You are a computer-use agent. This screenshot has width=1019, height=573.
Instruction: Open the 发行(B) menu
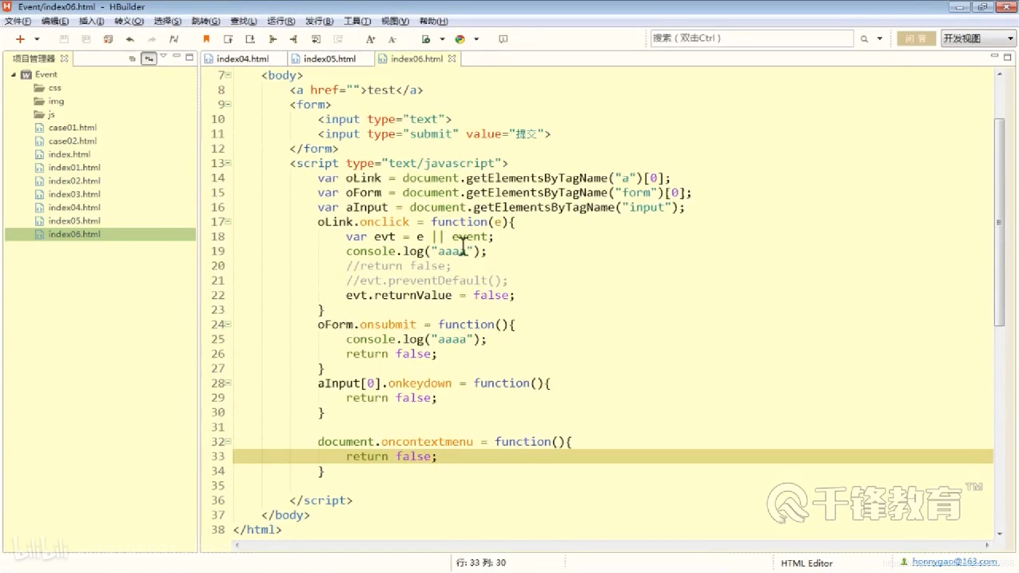coord(319,21)
